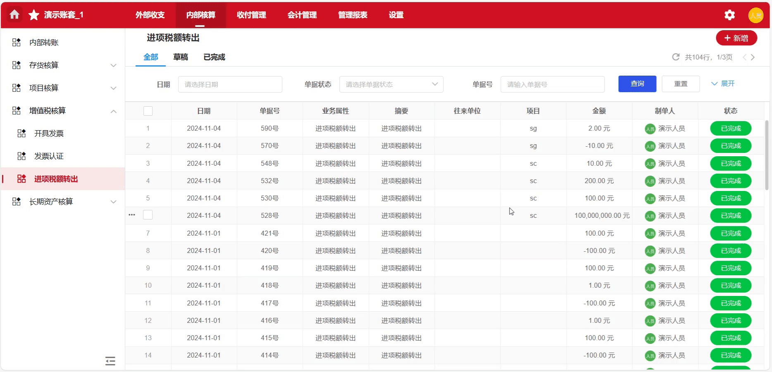Screen dimensions: 772x372
Task: Click the user avatar icon
Action: (755, 15)
